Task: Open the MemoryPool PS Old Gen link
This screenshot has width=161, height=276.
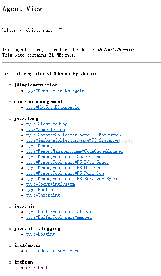Action: point(64,168)
